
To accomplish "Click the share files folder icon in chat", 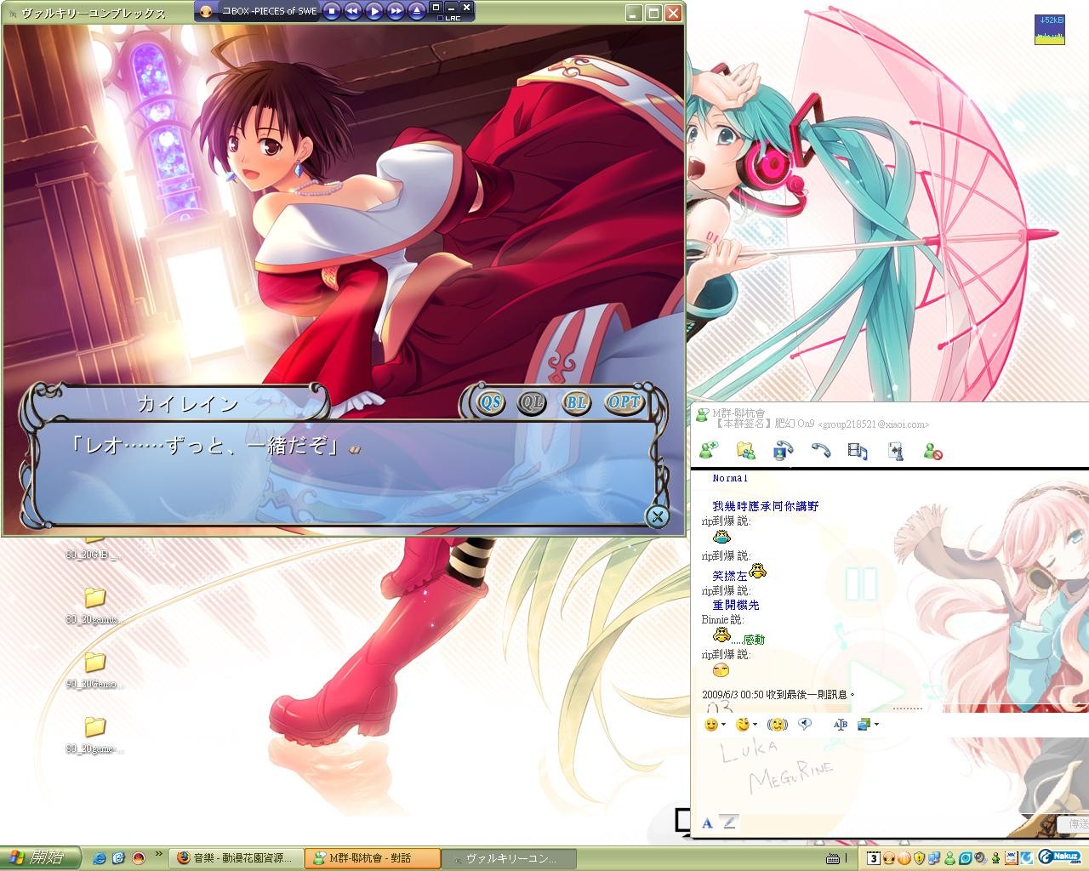I will click(745, 451).
